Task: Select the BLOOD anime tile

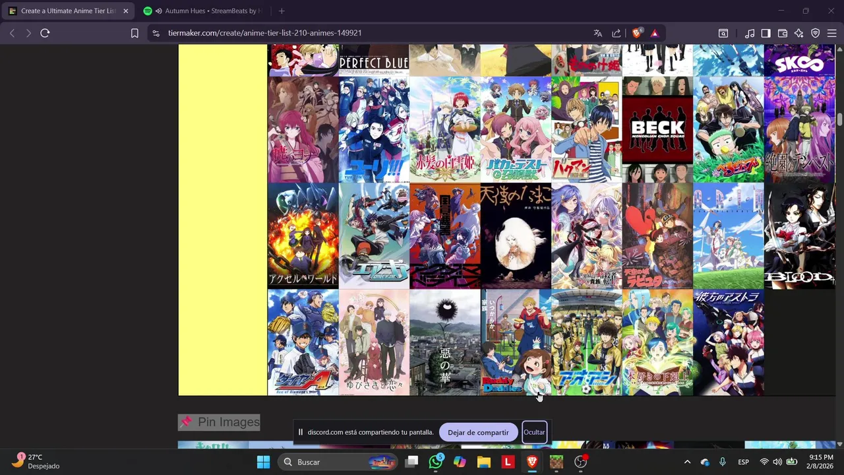Action: point(799,236)
